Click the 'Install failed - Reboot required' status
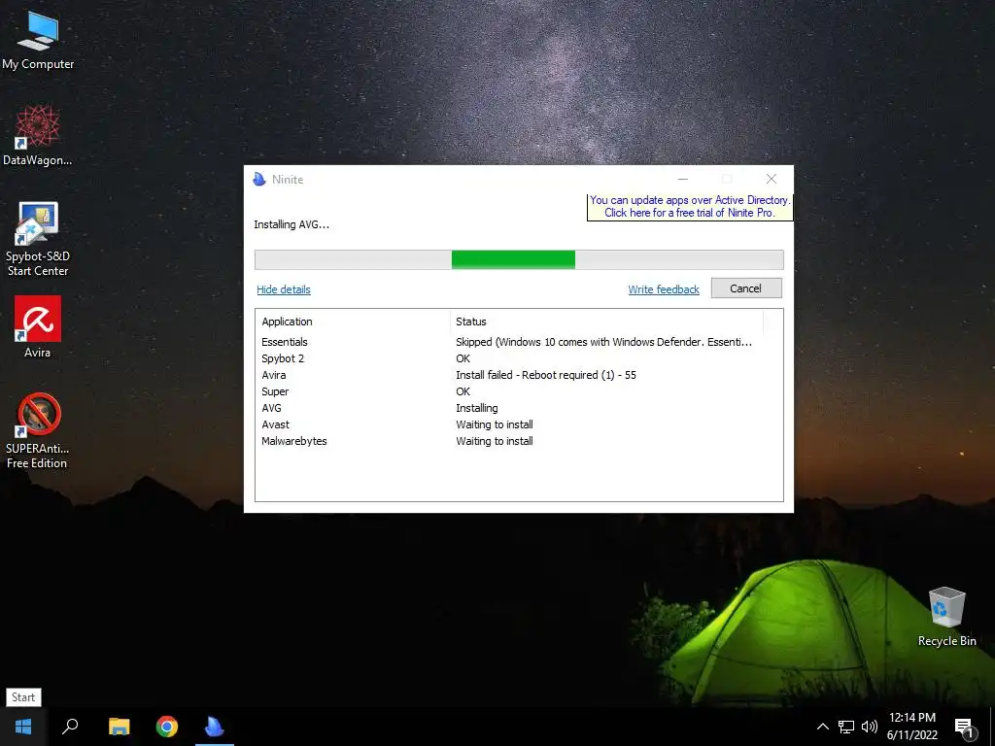 (546, 375)
